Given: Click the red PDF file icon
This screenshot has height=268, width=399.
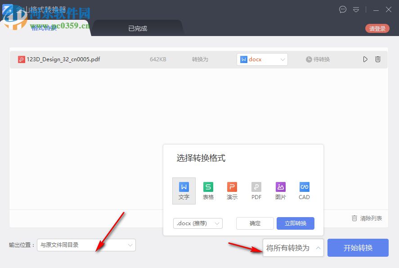Looking at the screenshot, I should click(x=22, y=59).
